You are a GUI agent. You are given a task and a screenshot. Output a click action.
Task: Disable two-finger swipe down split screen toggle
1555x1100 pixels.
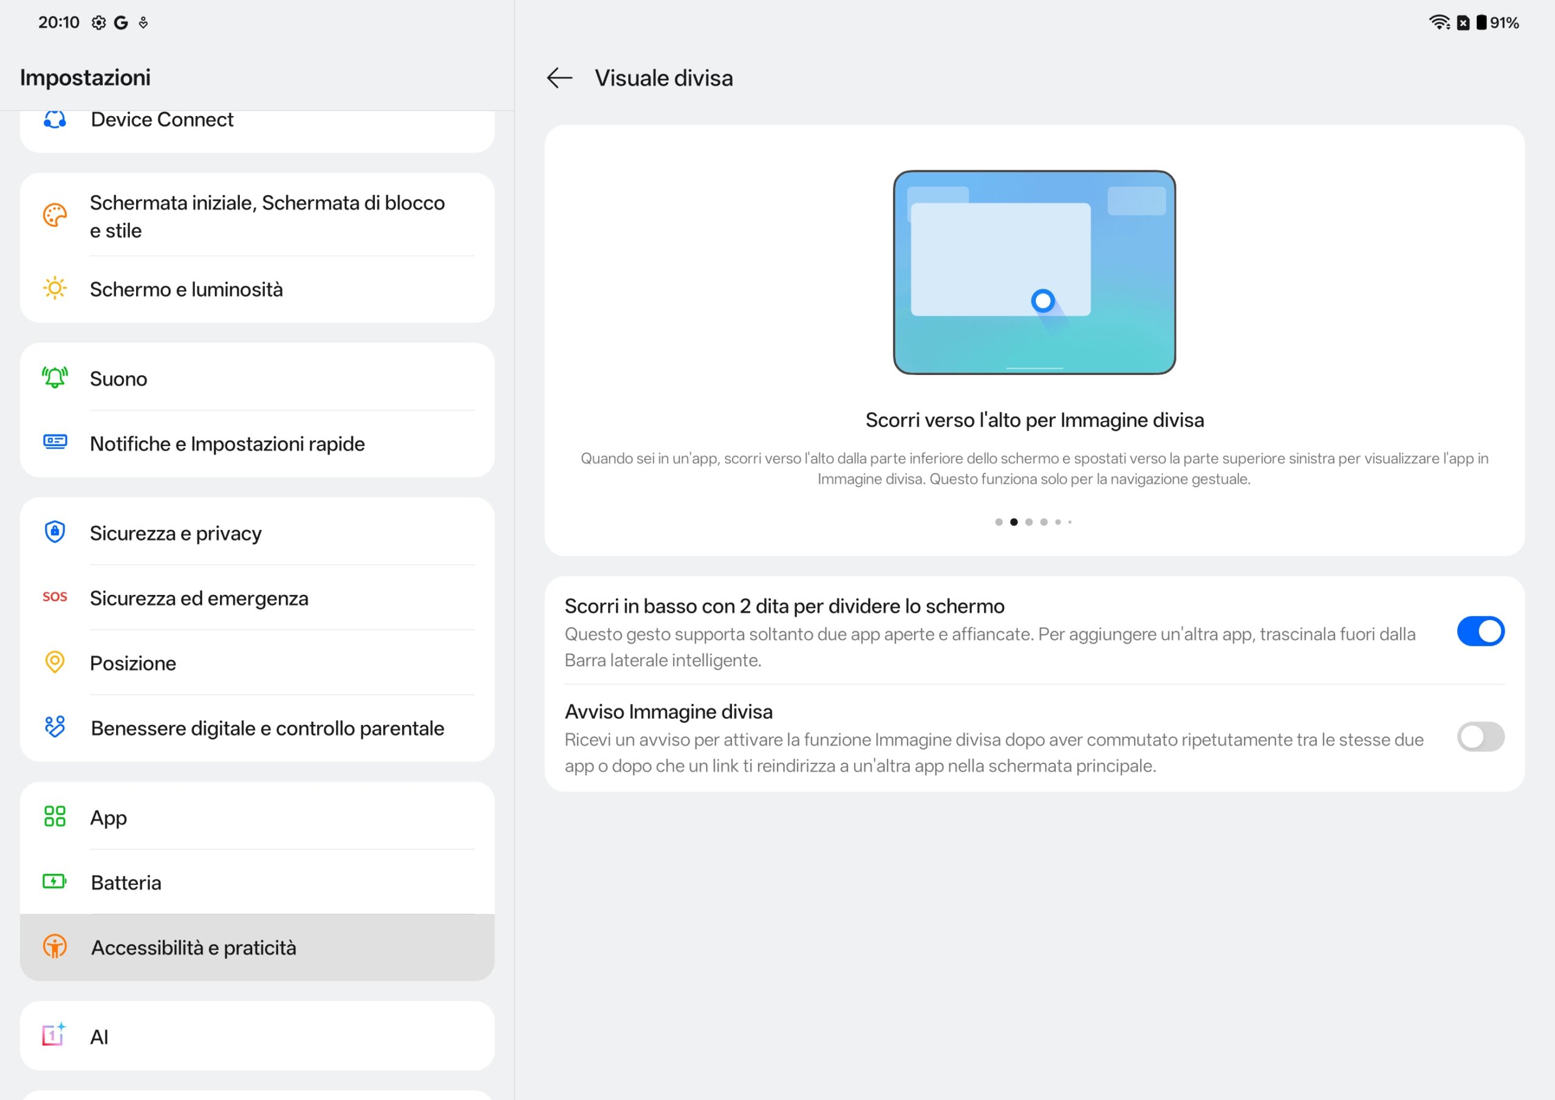1480,631
